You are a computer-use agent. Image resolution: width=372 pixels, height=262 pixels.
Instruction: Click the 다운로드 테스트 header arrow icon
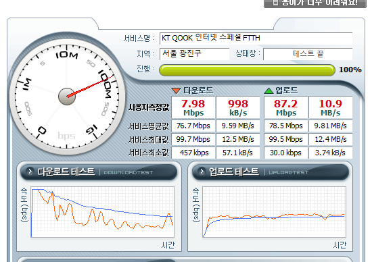click(x=30, y=171)
